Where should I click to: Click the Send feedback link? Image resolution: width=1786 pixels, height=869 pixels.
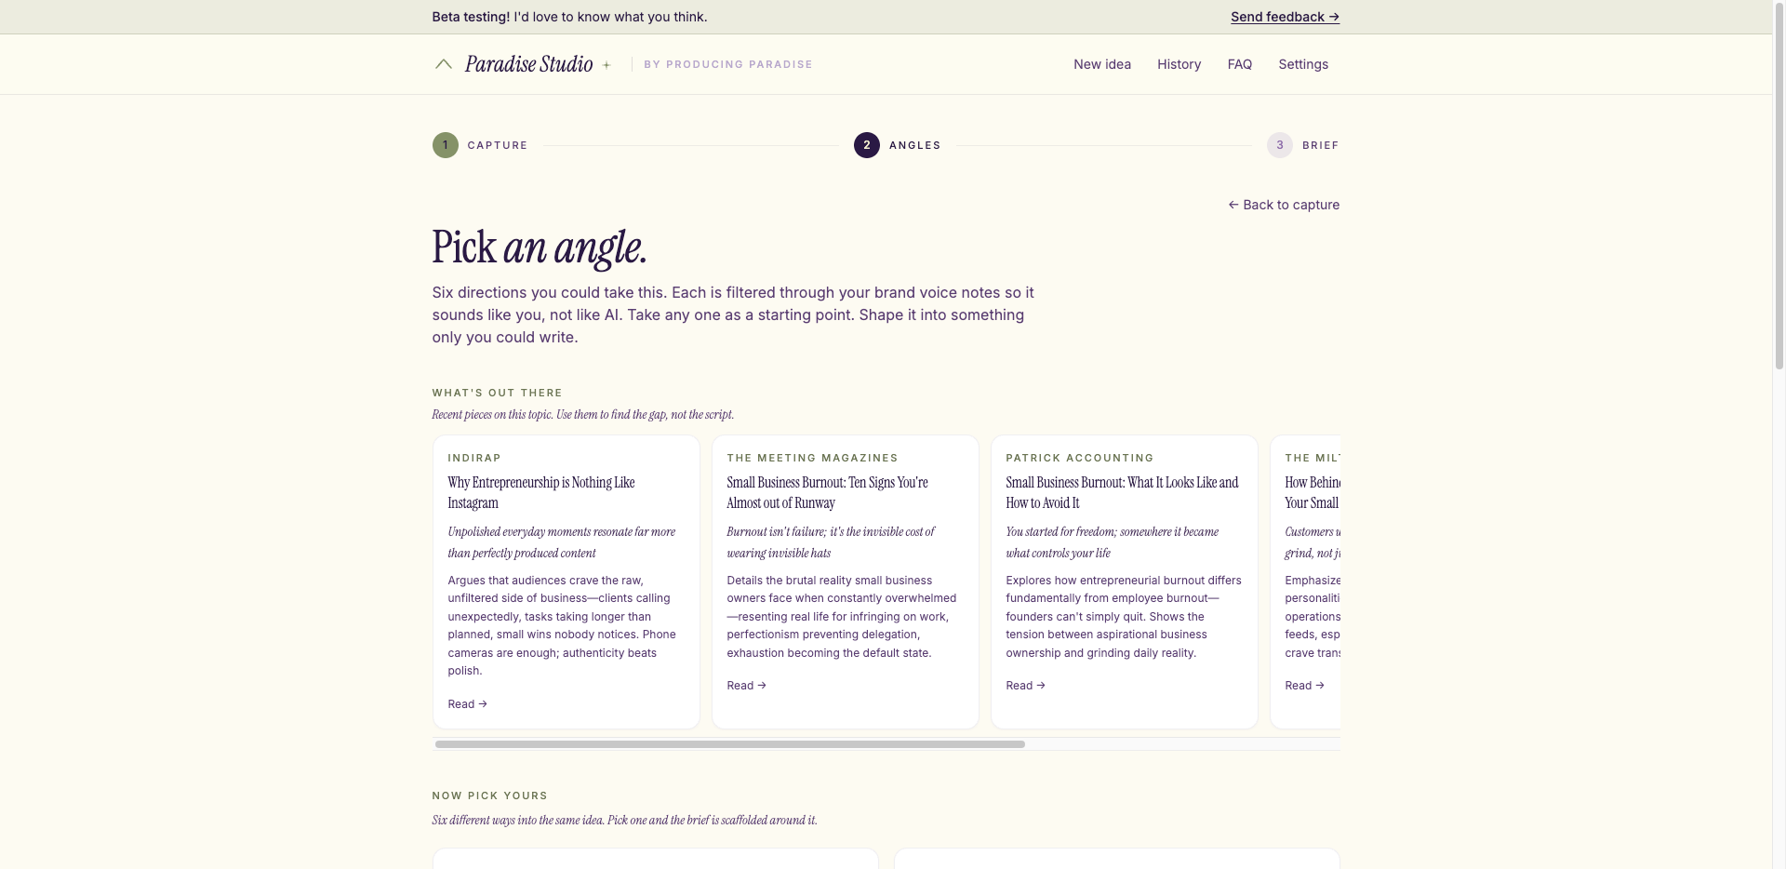(x=1285, y=17)
